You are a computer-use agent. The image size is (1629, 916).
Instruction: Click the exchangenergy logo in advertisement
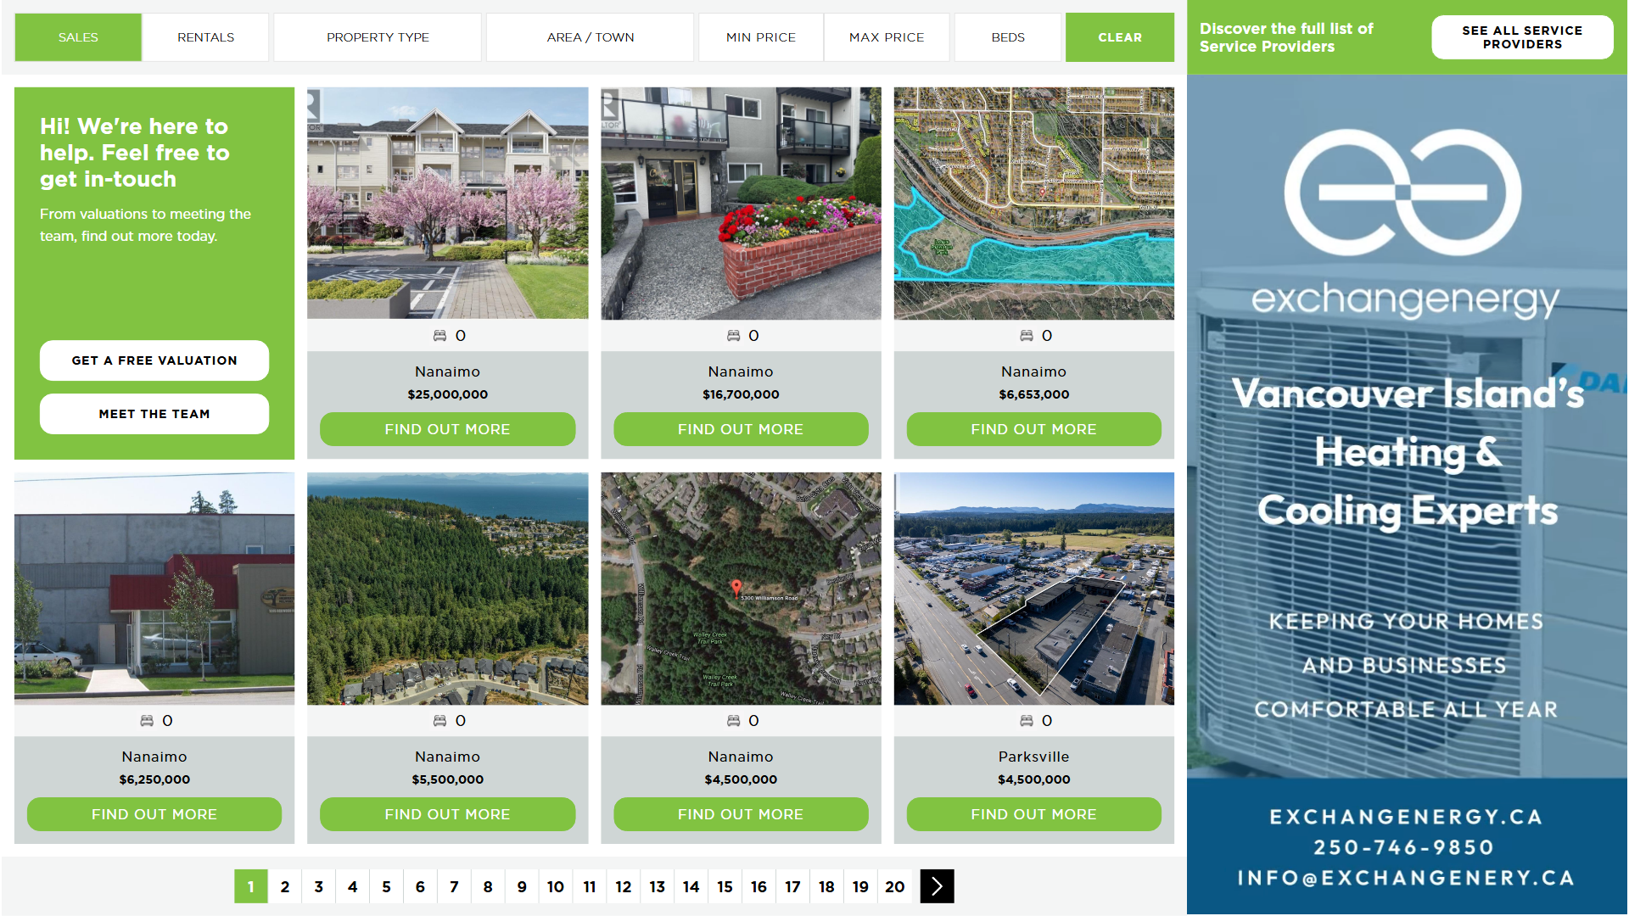pos(1404,193)
